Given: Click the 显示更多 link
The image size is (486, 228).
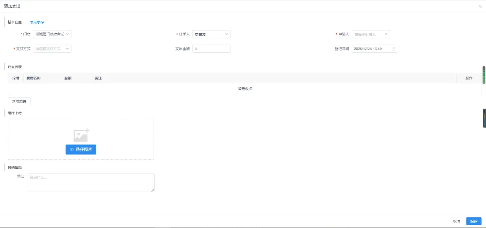Looking at the screenshot, I should [37, 22].
